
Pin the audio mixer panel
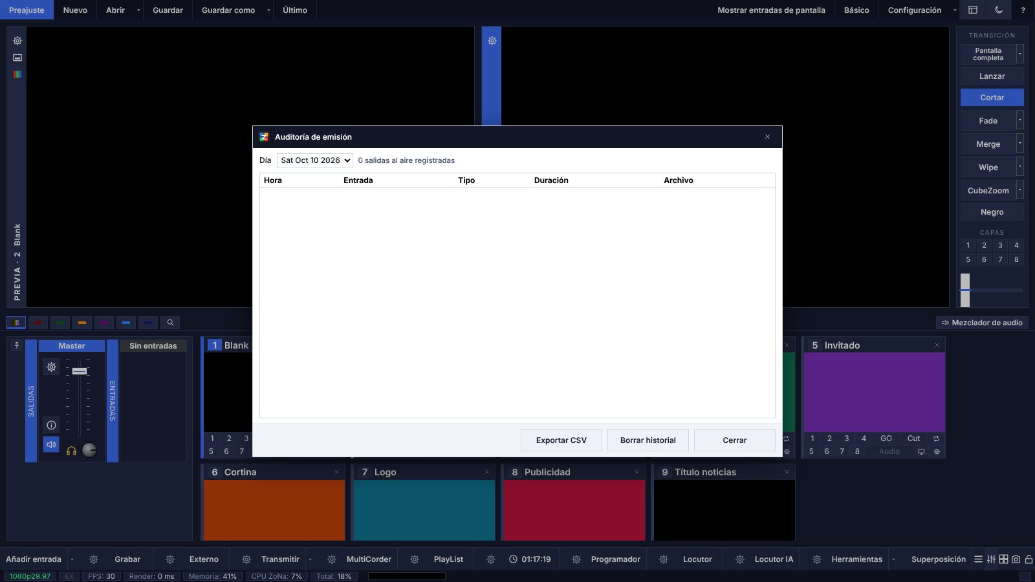pyautogui.click(x=17, y=345)
